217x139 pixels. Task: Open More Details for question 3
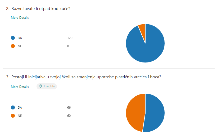coord(20,87)
